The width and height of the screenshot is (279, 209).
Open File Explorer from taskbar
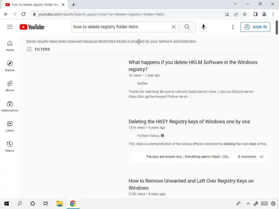pos(60,204)
